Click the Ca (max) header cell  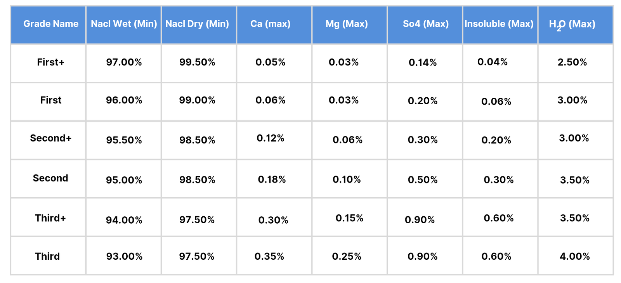click(x=271, y=24)
